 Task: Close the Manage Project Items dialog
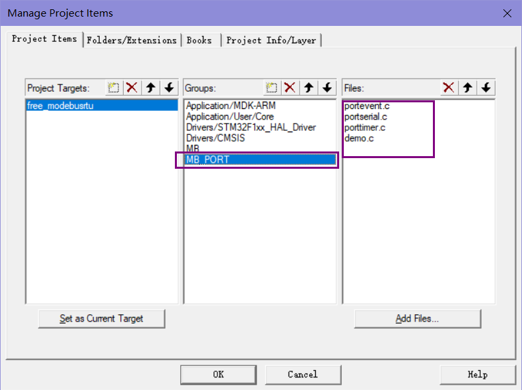click(507, 13)
